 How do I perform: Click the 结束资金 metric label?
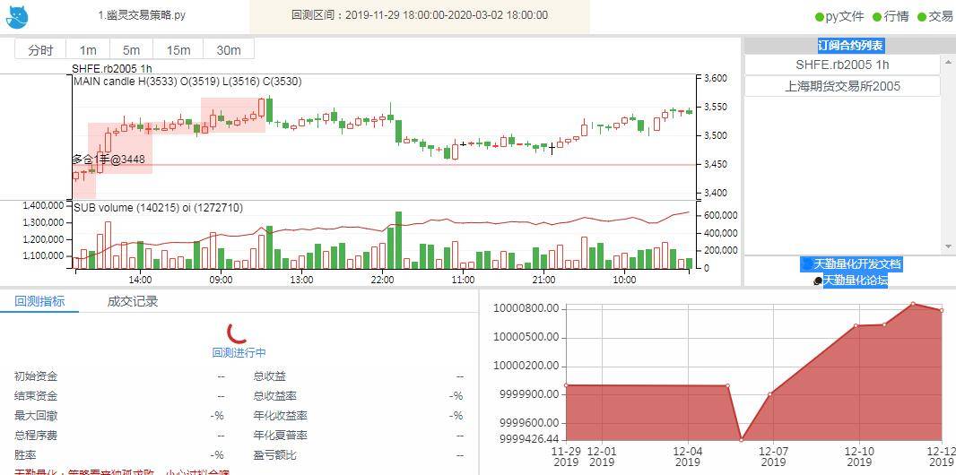[36, 396]
